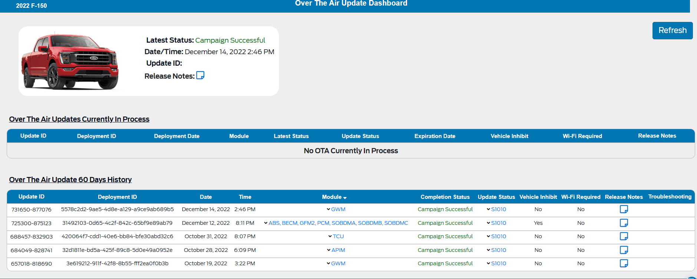Click the Troubleshooting column header
This screenshot has width=697, height=279.
670,197
